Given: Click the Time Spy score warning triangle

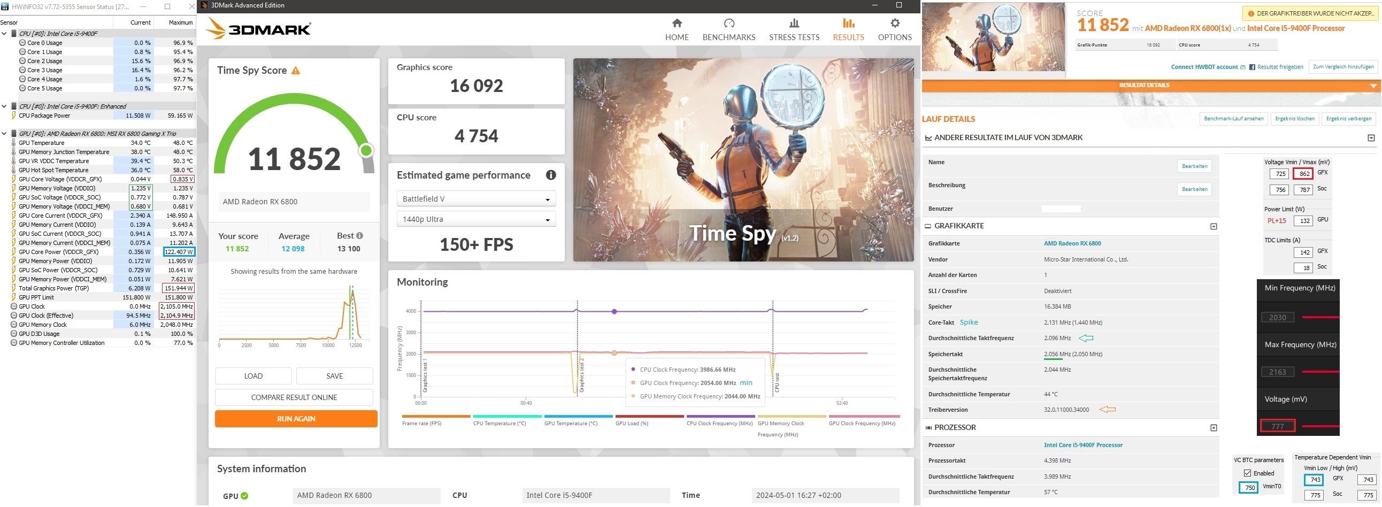Looking at the screenshot, I should (296, 70).
